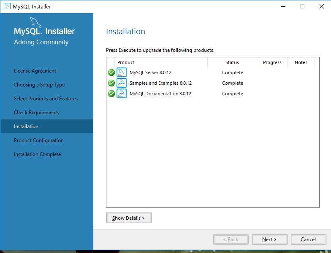Click the MySQL Installer title bar icon
Viewport: 331px width, 253px height.
point(7,6)
